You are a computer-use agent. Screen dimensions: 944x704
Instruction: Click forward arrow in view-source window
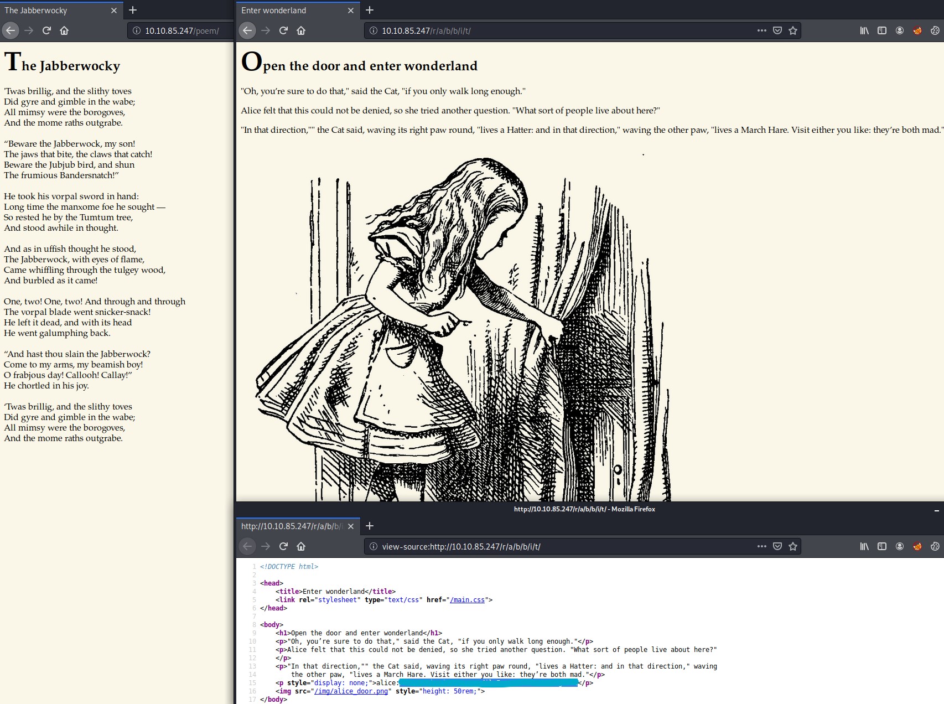[266, 546]
